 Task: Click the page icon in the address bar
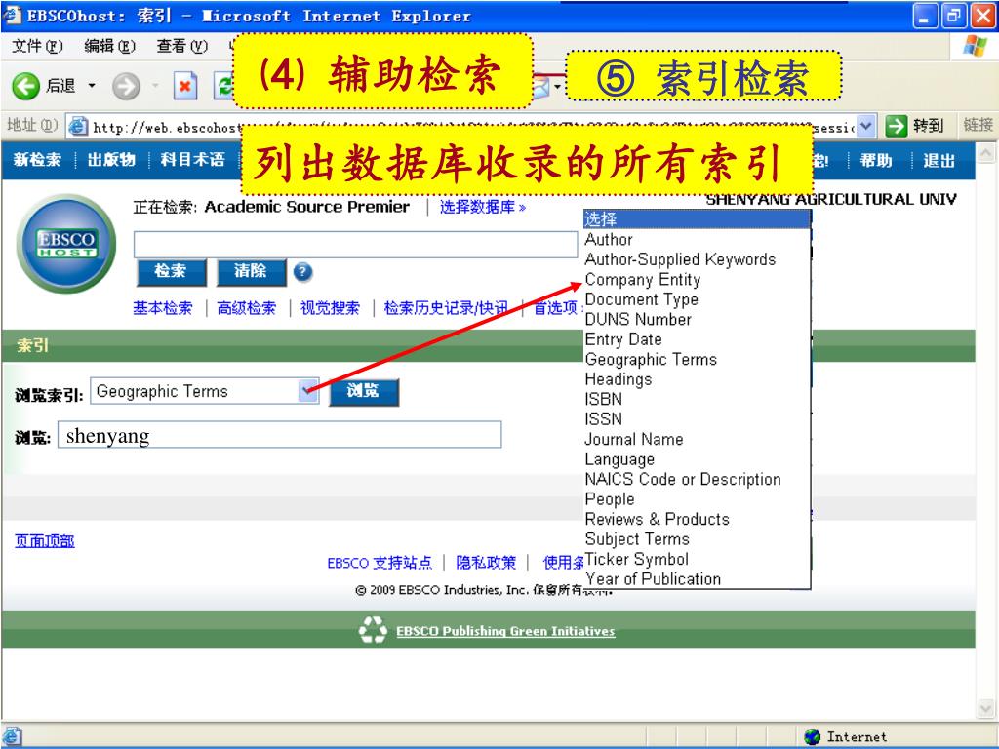point(78,126)
